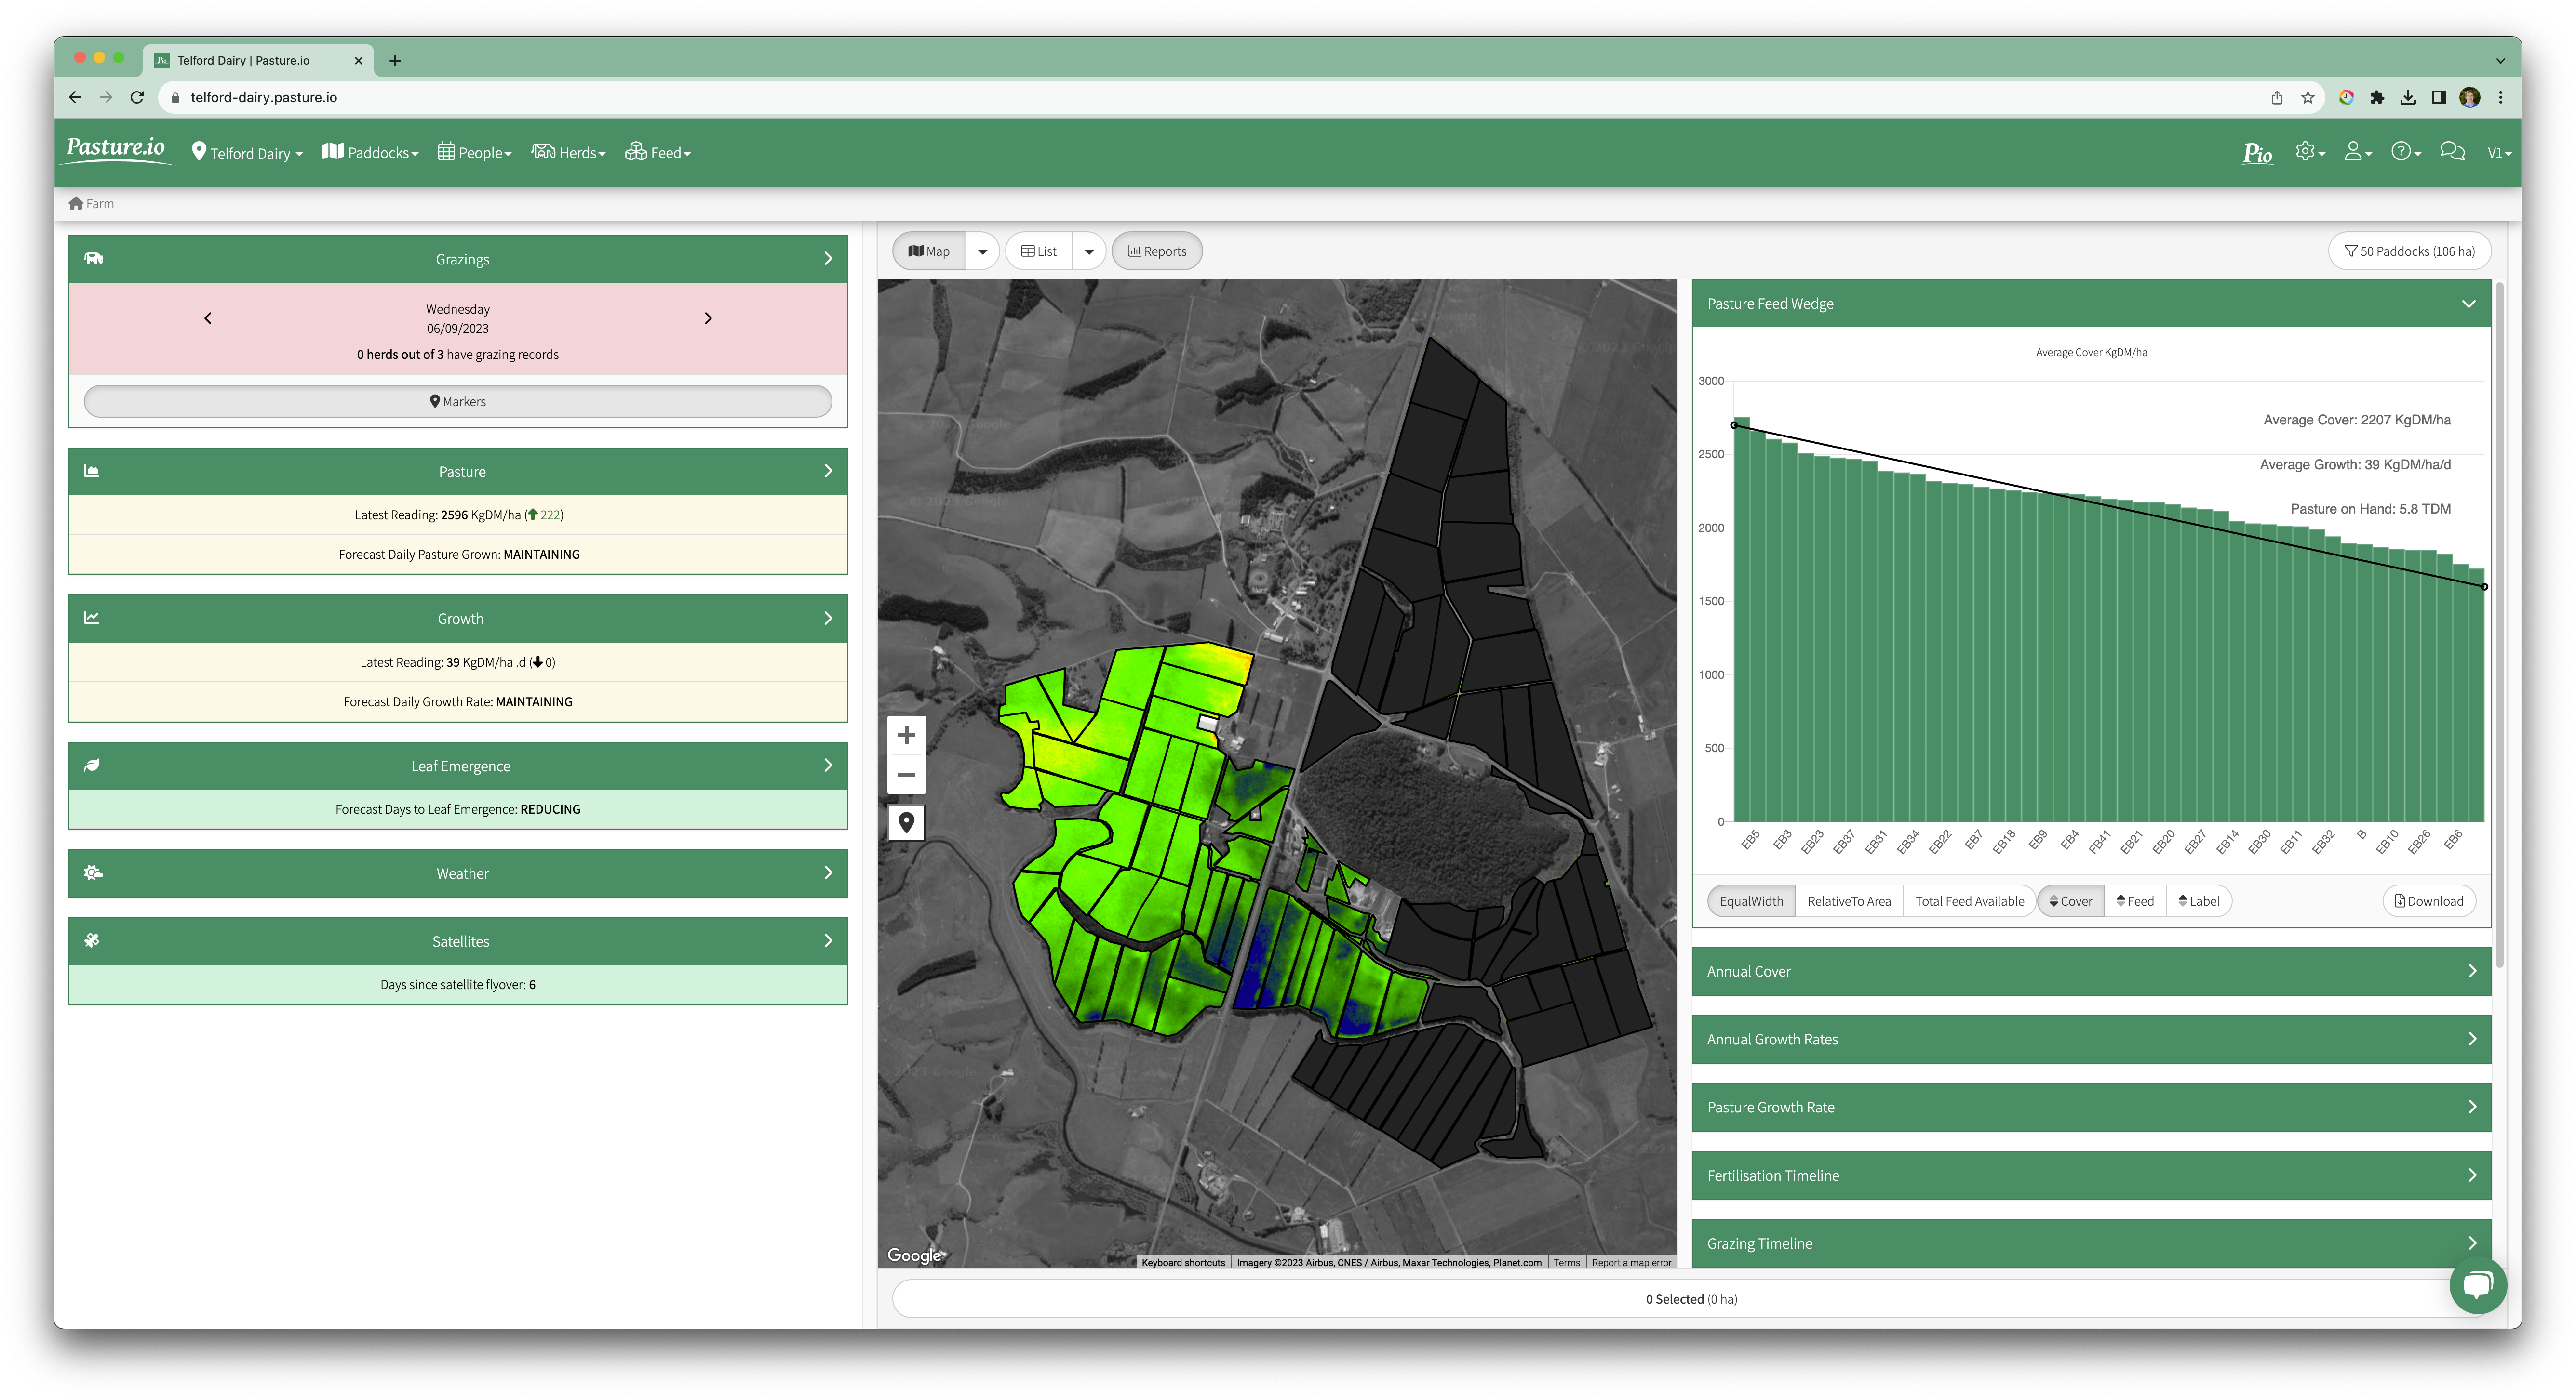Open the live chat bubble widget
2576x1400 pixels.
tap(2477, 1284)
